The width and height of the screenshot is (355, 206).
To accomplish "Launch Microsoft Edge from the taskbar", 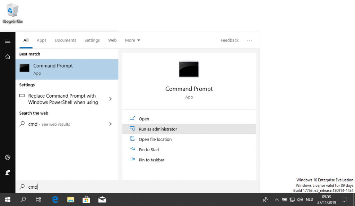I will click(x=55, y=200).
